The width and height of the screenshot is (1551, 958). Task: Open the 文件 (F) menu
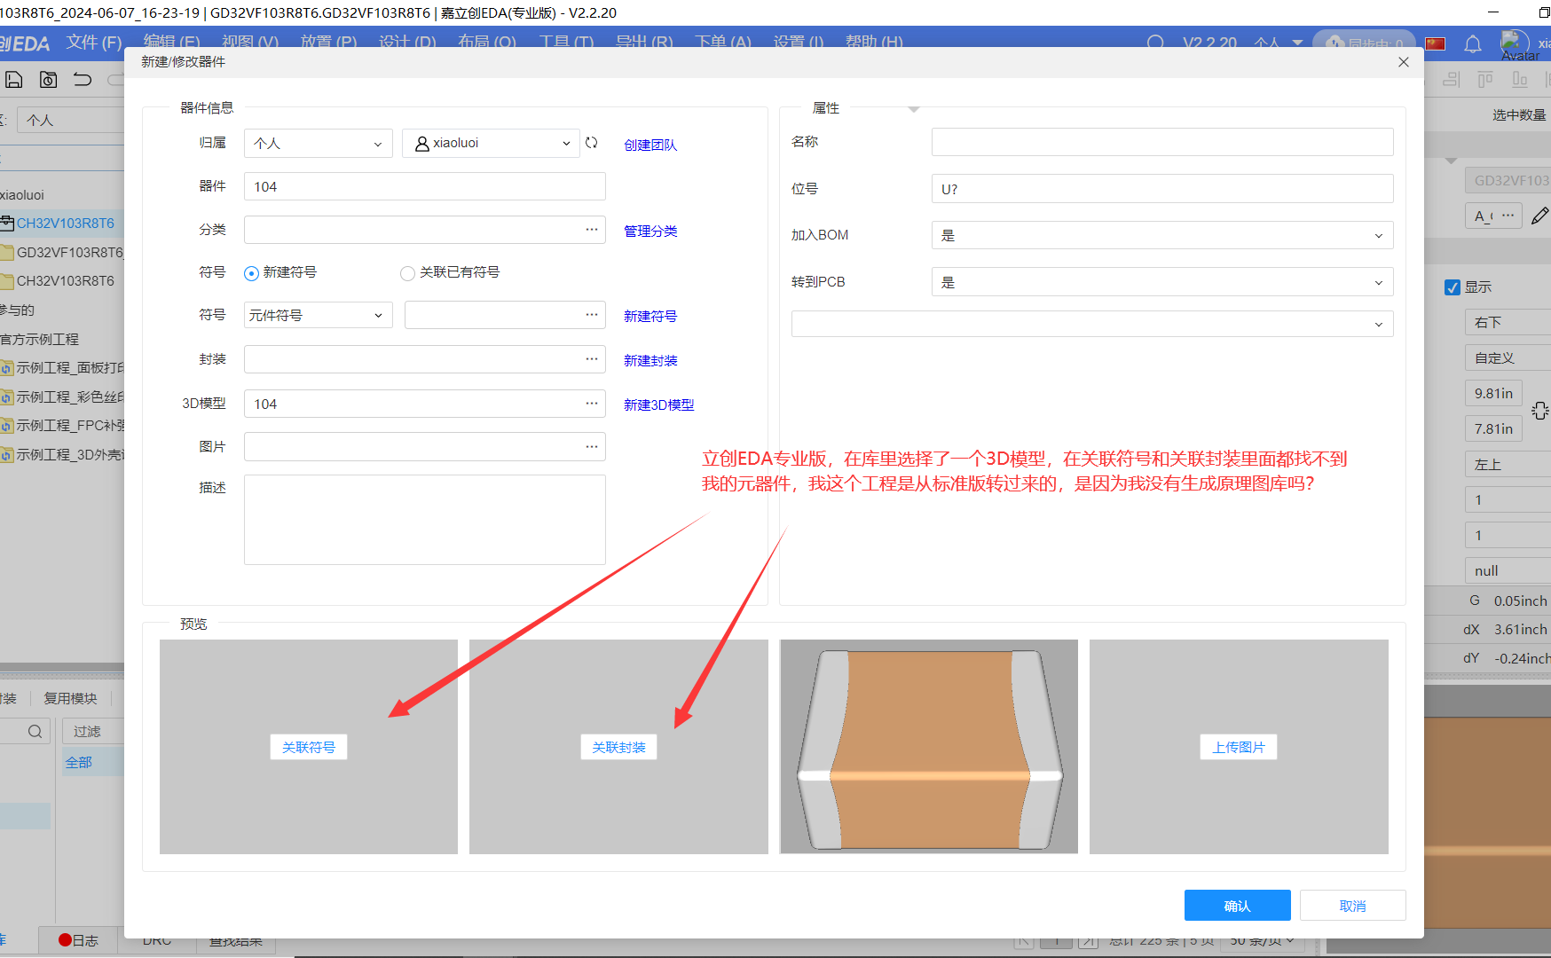click(x=94, y=42)
